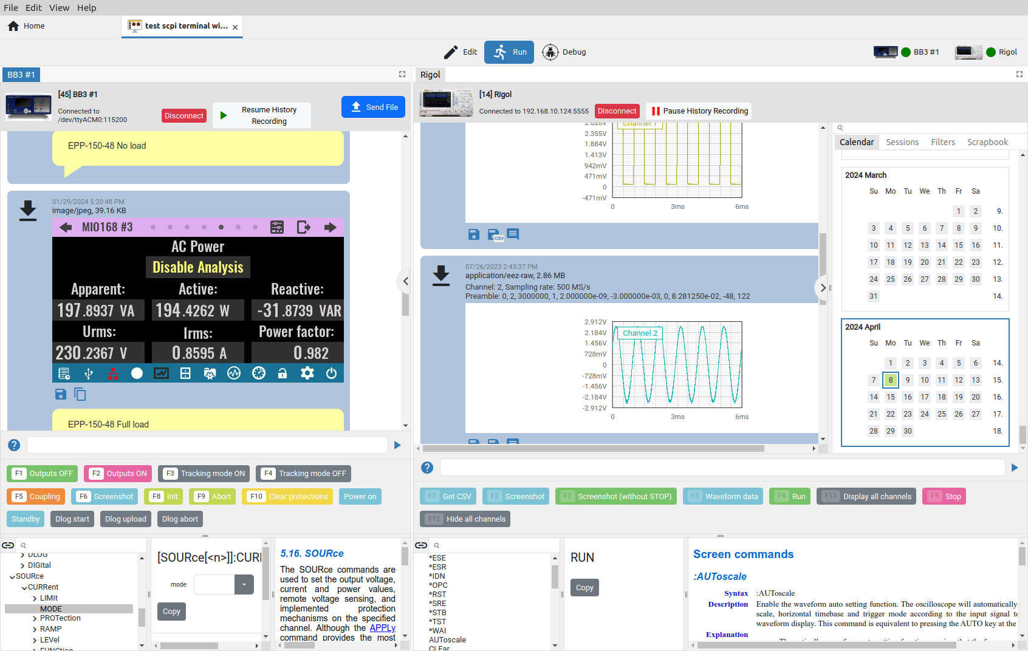Click the BB3 command input field
Image resolution: width=1028 pixels, height=651 pixels.
pos(207,445)
